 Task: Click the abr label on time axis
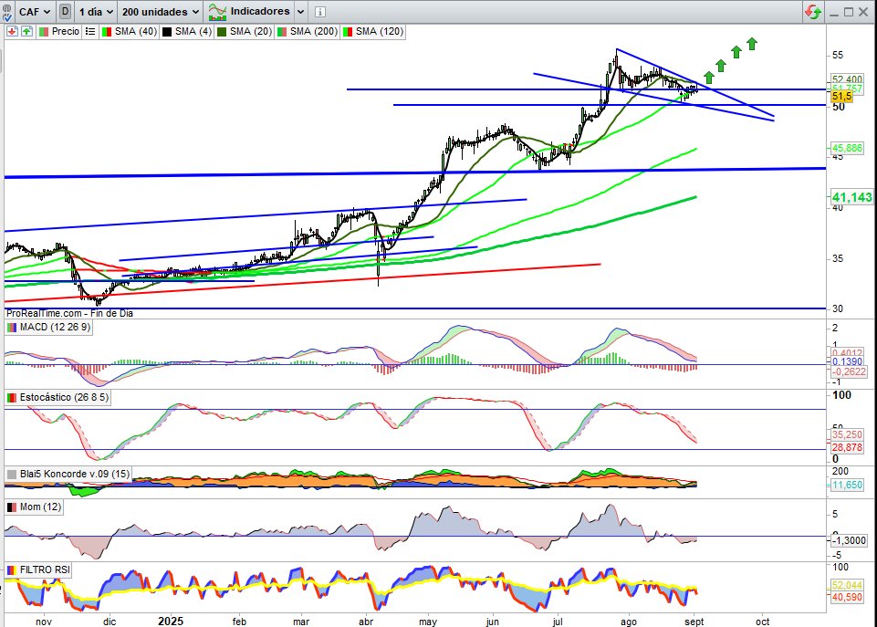pyautogui.click(x=366, y=622)
